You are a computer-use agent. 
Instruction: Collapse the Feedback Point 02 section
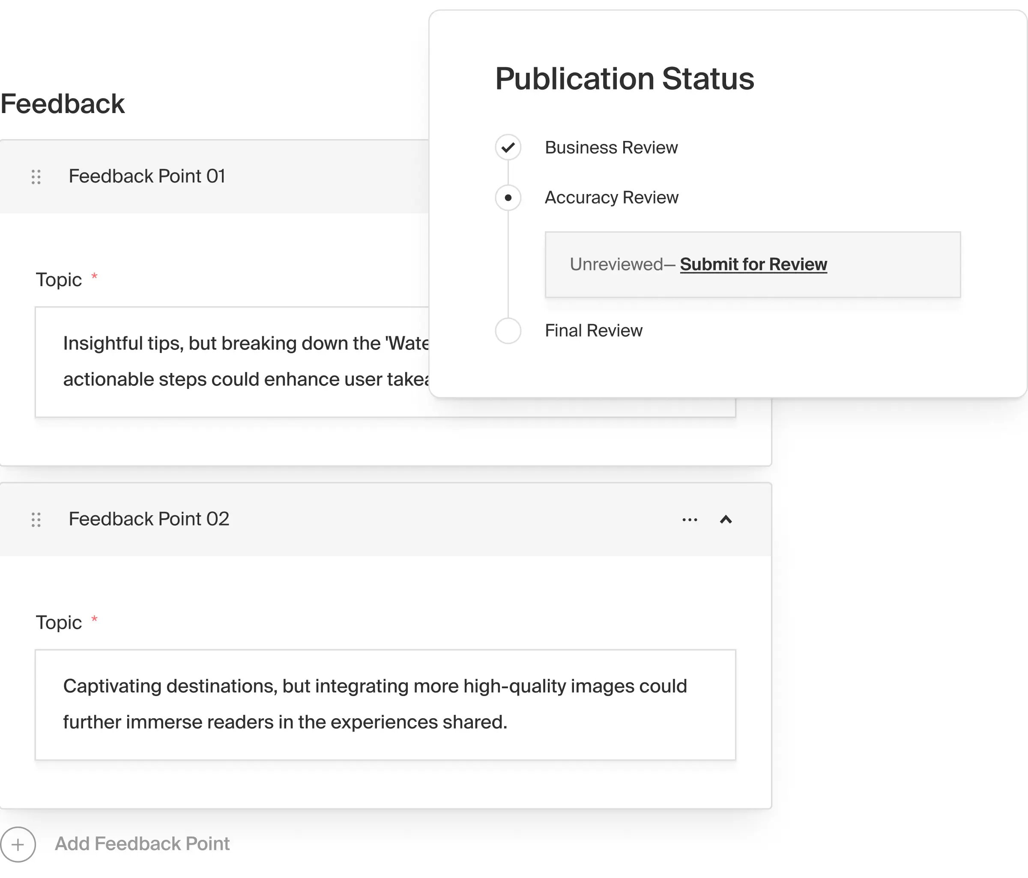(726, 520)
